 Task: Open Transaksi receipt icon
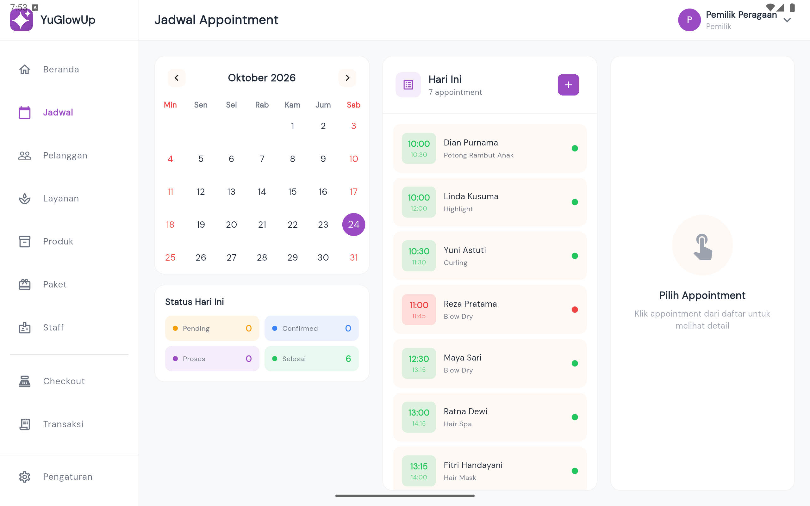coord(24,424)
